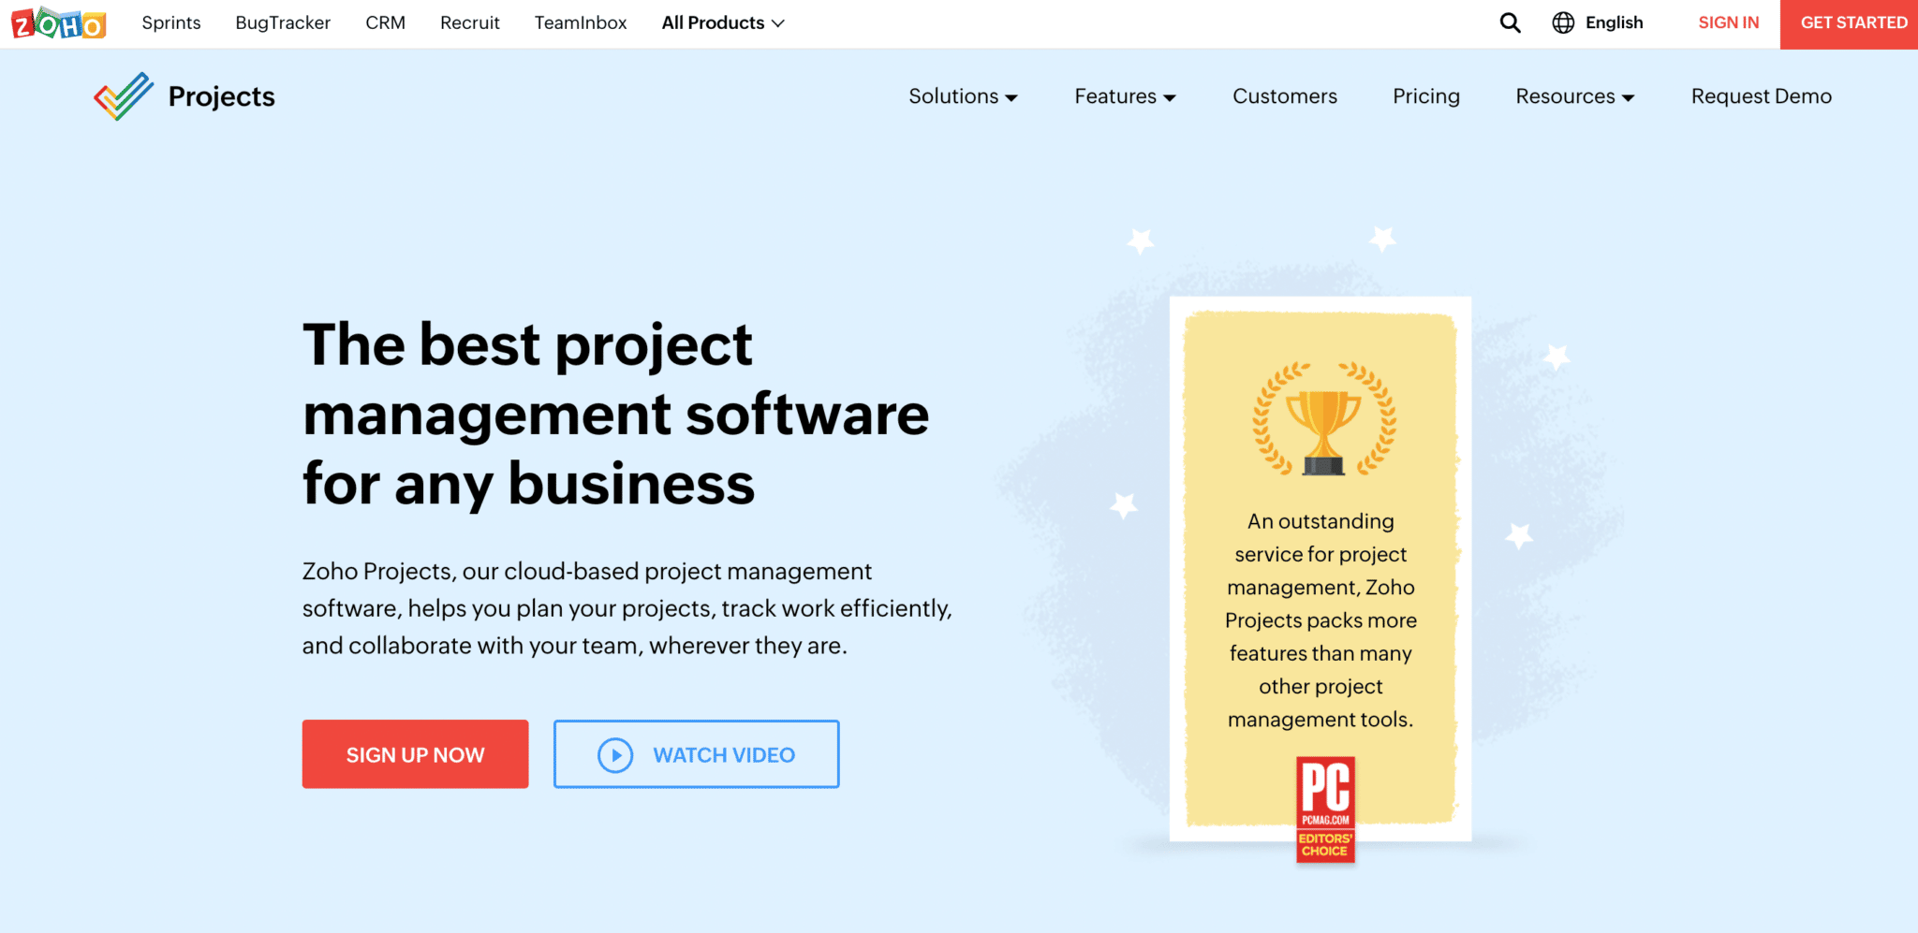This screenshot has height=933, width=1918.
Task: Click the play icon in Watch Video
Action: [615, 755]
